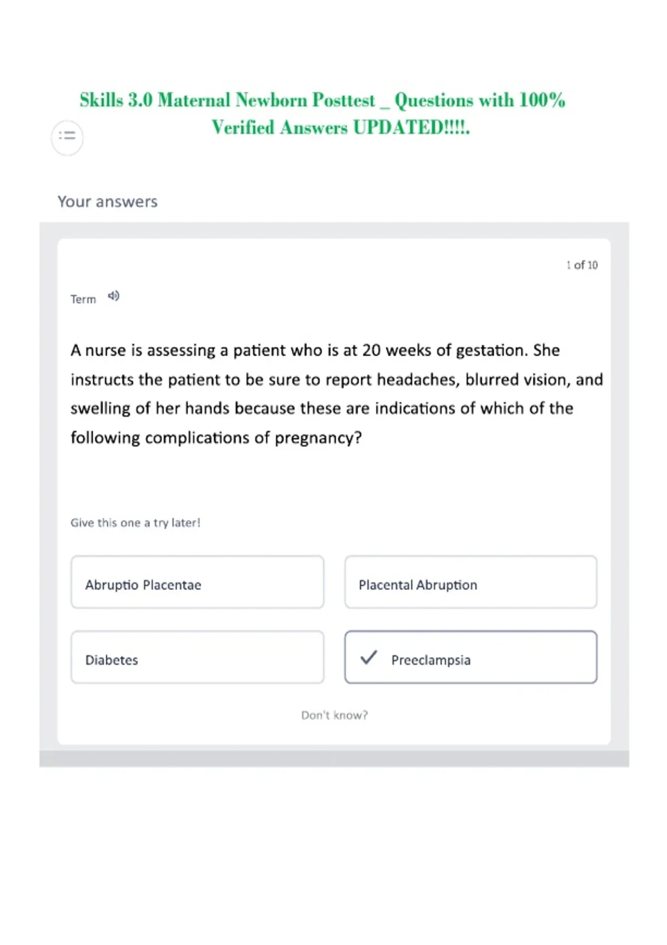The width and height of the screenshot is (667, 945).
Task: Click the "Your answers" heading
Action: coord(108,202)
